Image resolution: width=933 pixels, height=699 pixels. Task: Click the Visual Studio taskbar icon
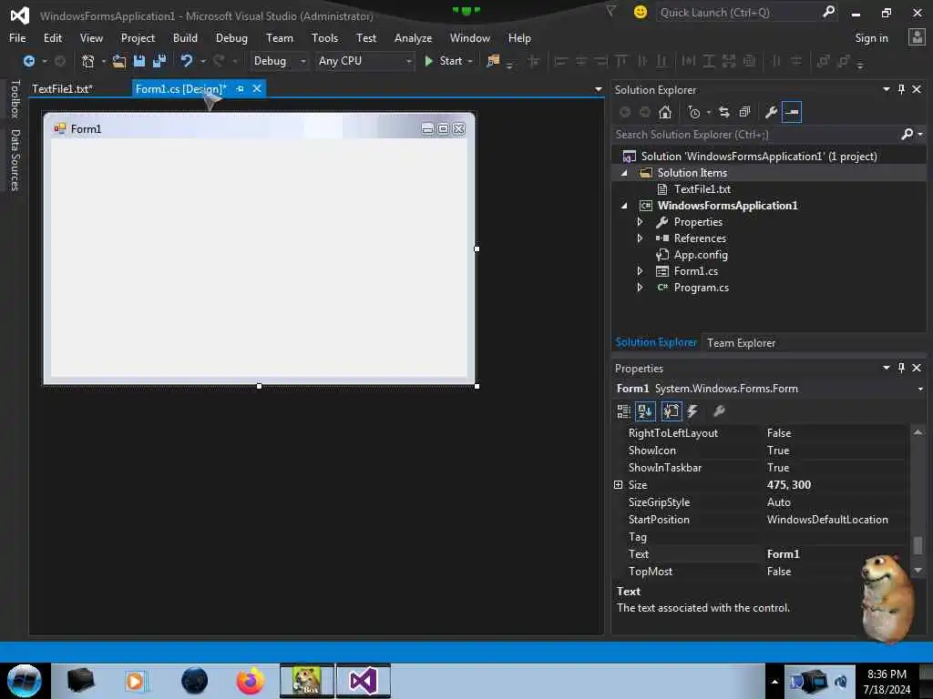pos(363,681)
